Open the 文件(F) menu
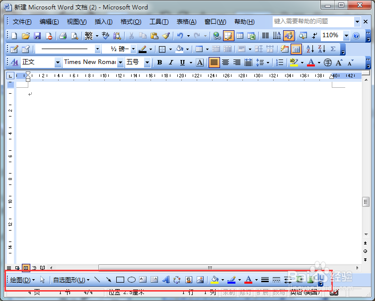The image size is (375, 301). pos(22,22)
